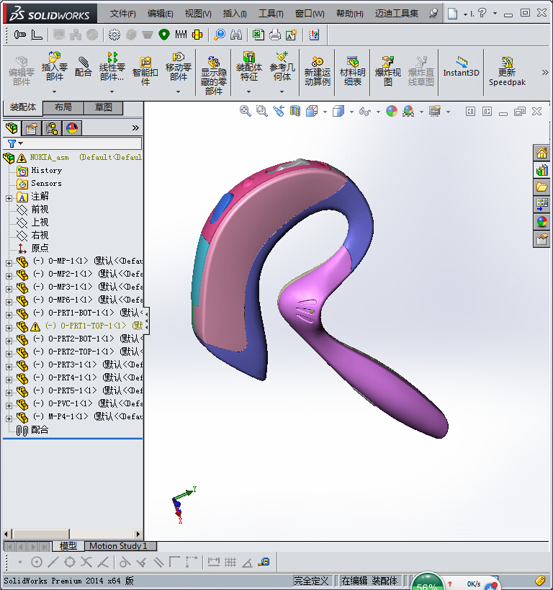
Task: Click New Motion Study (新建运动算例)
Action: tap(317, 71)
